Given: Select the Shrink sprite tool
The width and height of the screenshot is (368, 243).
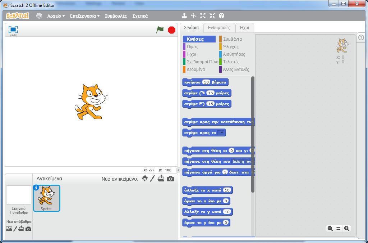Looking at the screenshot, I should (x=212, y=16).
